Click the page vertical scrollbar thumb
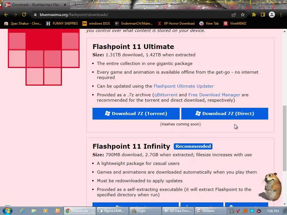The width and height of the screenshot is (287, 215). (285, 138)
